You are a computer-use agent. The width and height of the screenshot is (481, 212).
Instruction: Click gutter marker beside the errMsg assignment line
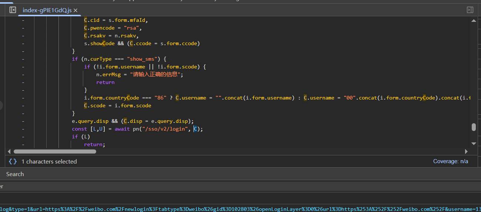click(x=23, y=74)
